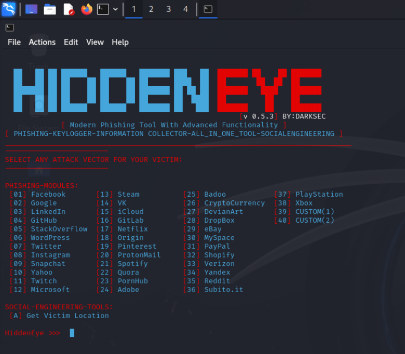Click the [15] iCloud module entry
Viewport: 405px width, 354px height.
120,211
